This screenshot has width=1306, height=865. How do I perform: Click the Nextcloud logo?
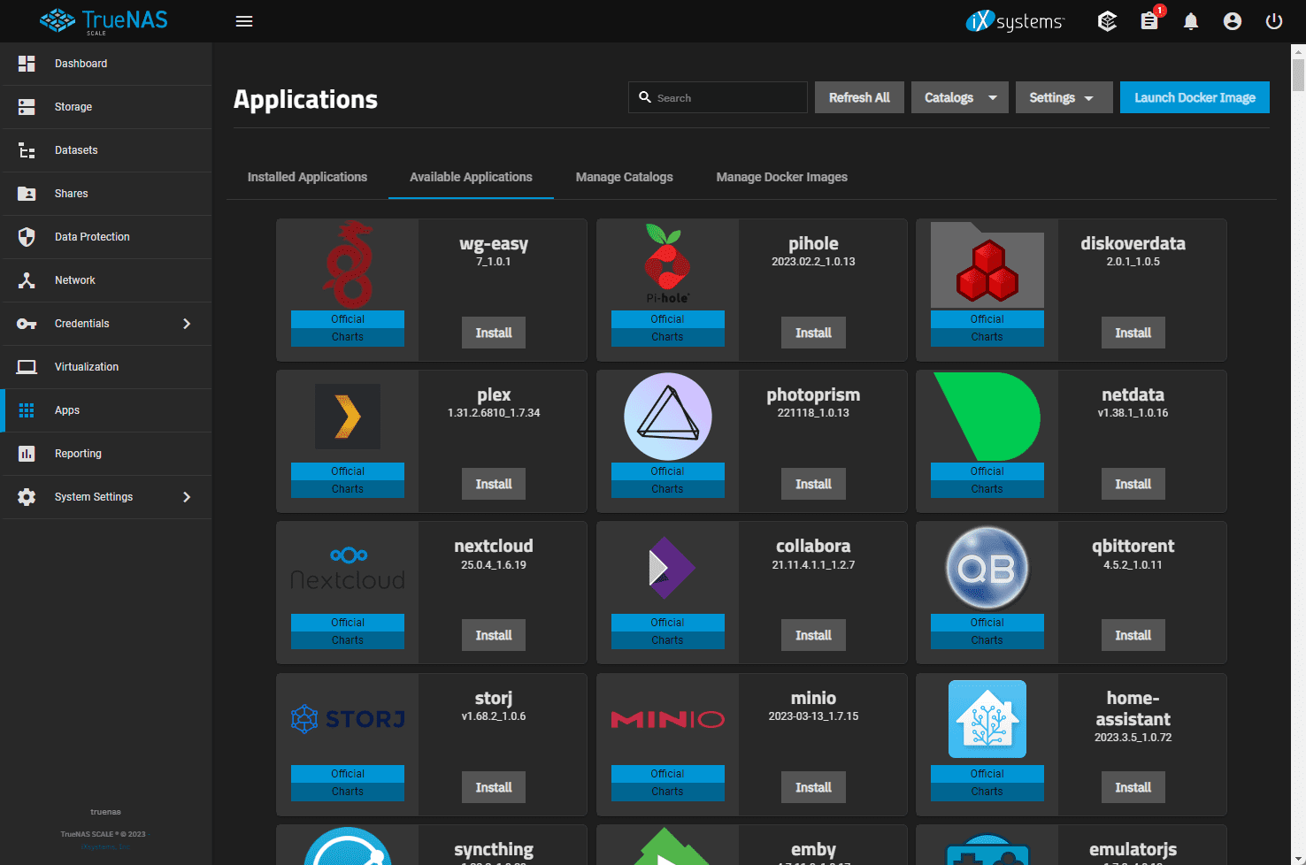click(x=348, y=568)
